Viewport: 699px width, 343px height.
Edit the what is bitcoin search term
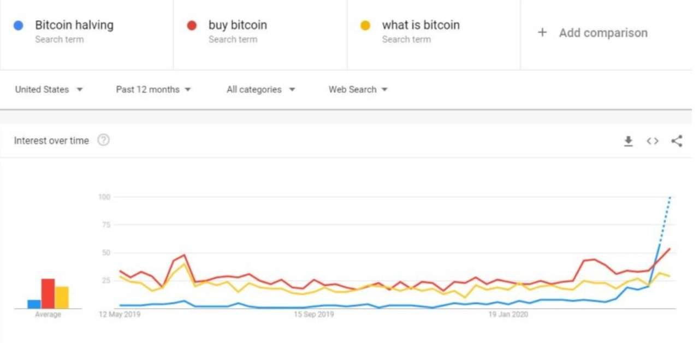[x=421, y=25]
